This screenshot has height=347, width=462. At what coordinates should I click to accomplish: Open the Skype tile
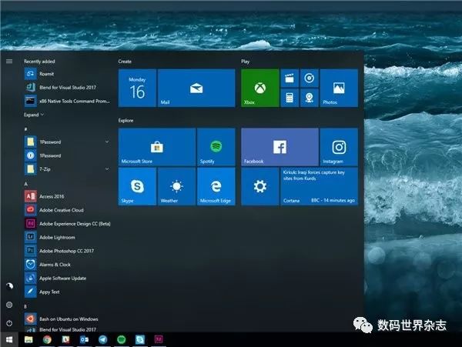point(137,187)
